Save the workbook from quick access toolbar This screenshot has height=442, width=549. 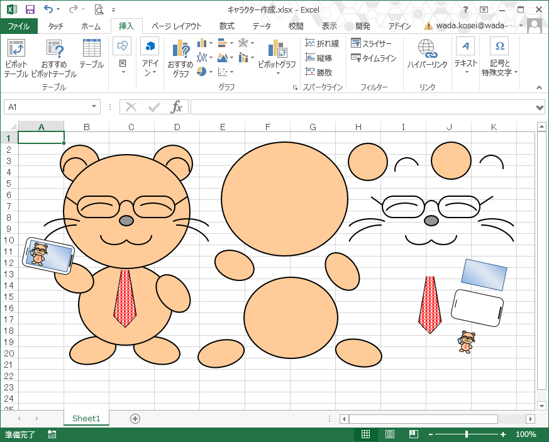(30, 9)
